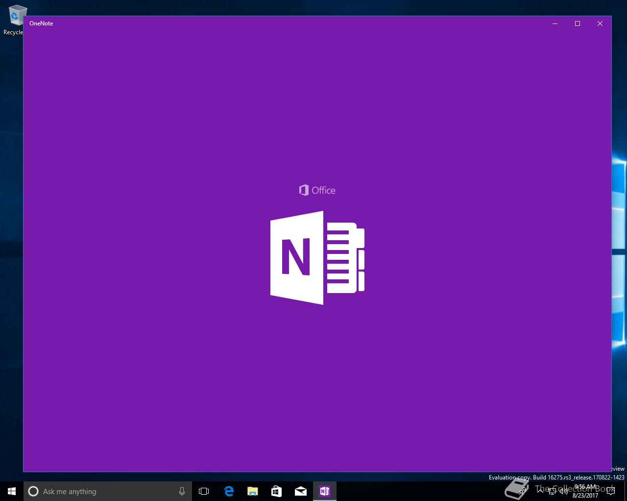
Task: Click the Cortana circle icon
Action: pos(33,491)
